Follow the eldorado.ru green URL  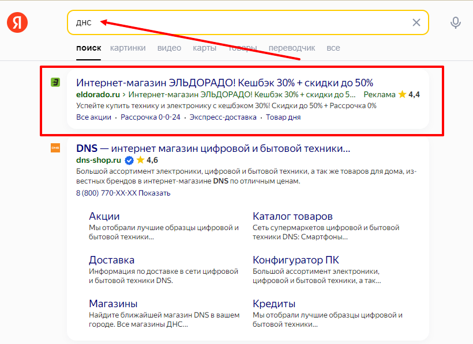[x=97, y=94]
